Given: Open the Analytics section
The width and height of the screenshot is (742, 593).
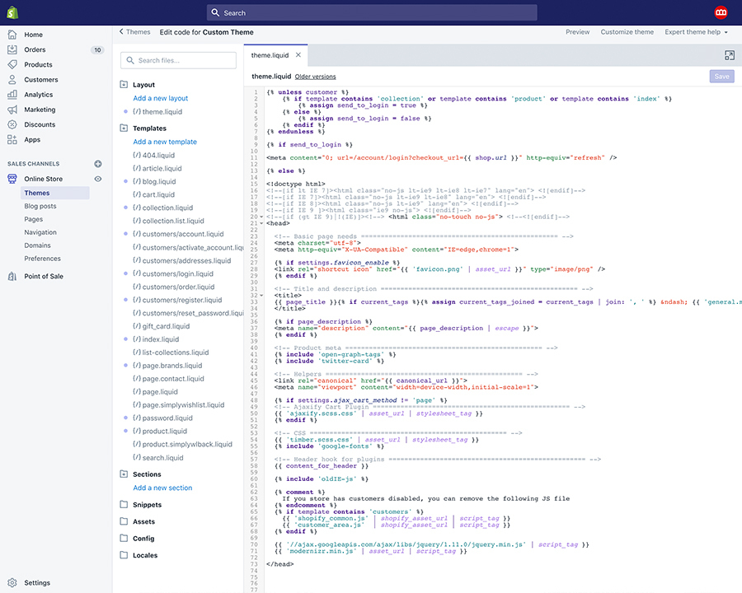Looking at the screenshot, I should coord(38,95).
